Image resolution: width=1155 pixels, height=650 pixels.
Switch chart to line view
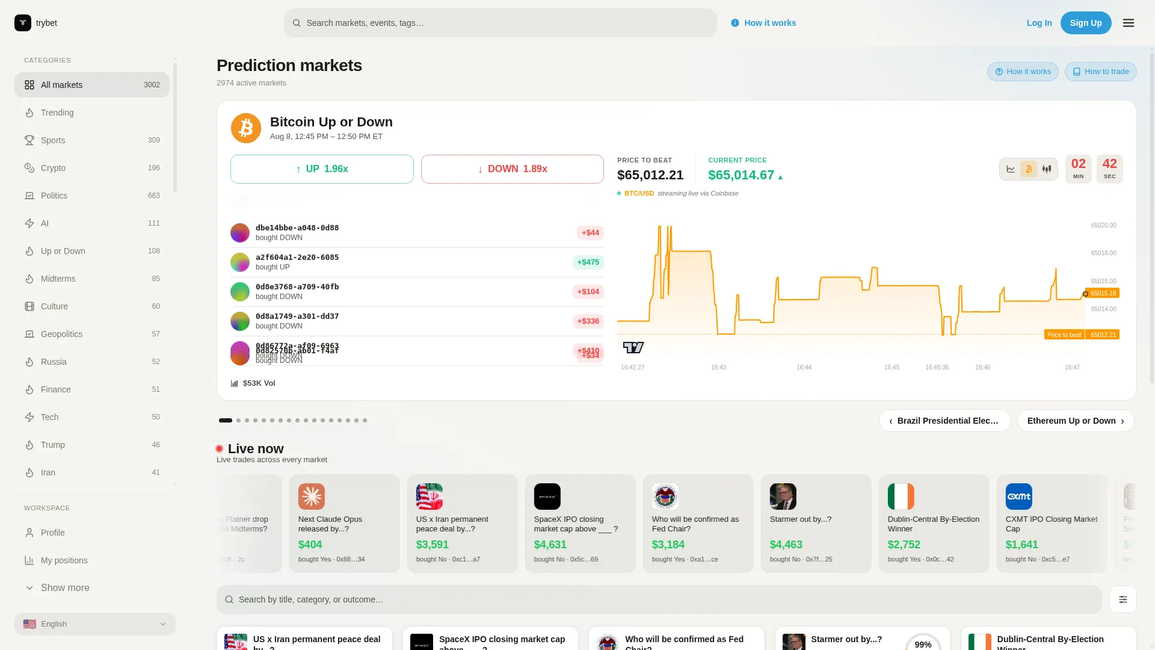pyautogui.click(x=1011, y=169)
